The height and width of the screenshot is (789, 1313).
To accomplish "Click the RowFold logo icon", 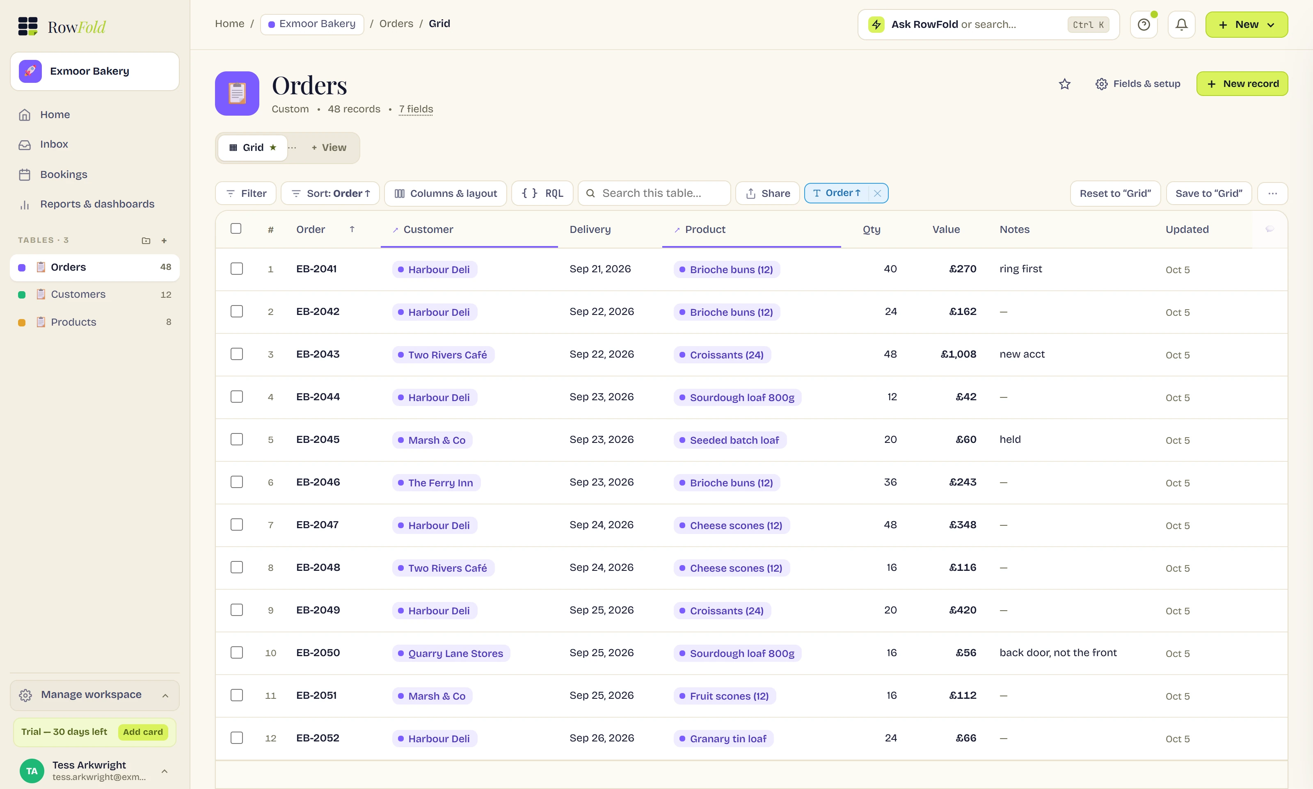I will click(x=27, y=26).
